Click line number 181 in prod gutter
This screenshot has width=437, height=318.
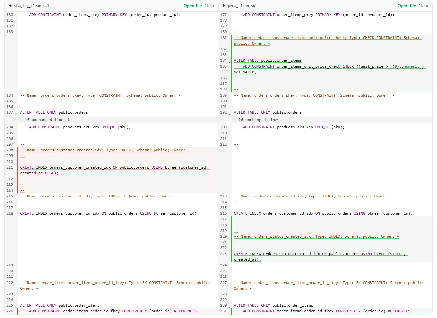pos(224,38)
